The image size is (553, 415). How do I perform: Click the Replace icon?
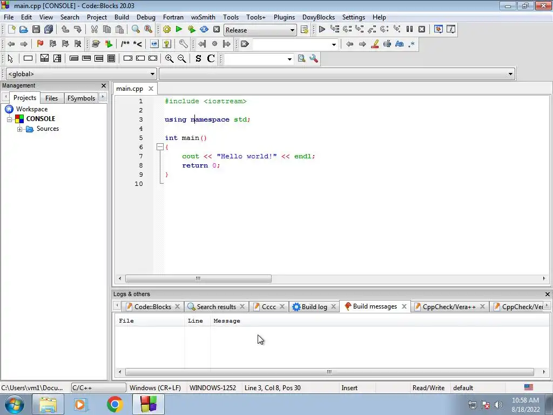(148, 29)
